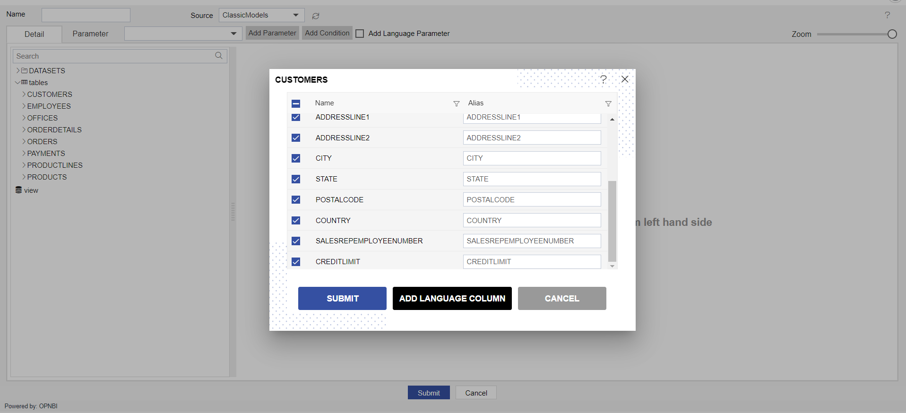Cancel the CUSTOMERS dialog
This screenshot has width=906, height=413.
point(562,298)
